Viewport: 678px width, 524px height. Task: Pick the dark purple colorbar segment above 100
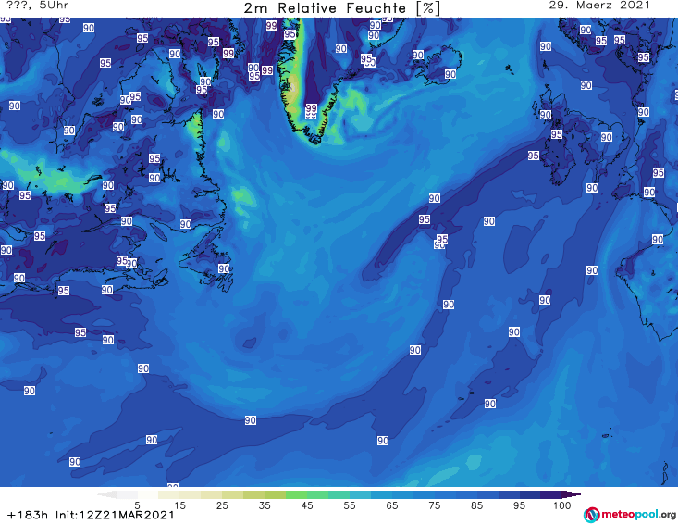click(551, 494)
